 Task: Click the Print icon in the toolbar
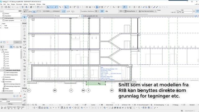(x=9, y=7)
